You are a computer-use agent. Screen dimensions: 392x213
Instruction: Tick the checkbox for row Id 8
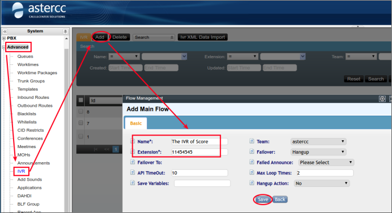pos(80,111)
